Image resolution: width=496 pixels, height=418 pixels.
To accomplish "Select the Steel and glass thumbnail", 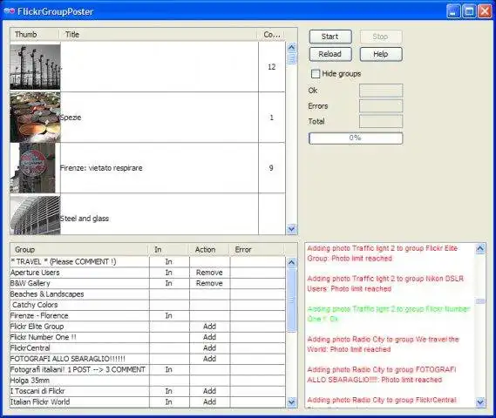I will pyautogui.click(x=35, y=215).
